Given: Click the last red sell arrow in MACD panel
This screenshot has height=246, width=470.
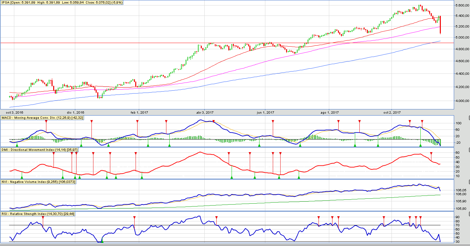Looking at the screenshot, I should pos(422,121).
